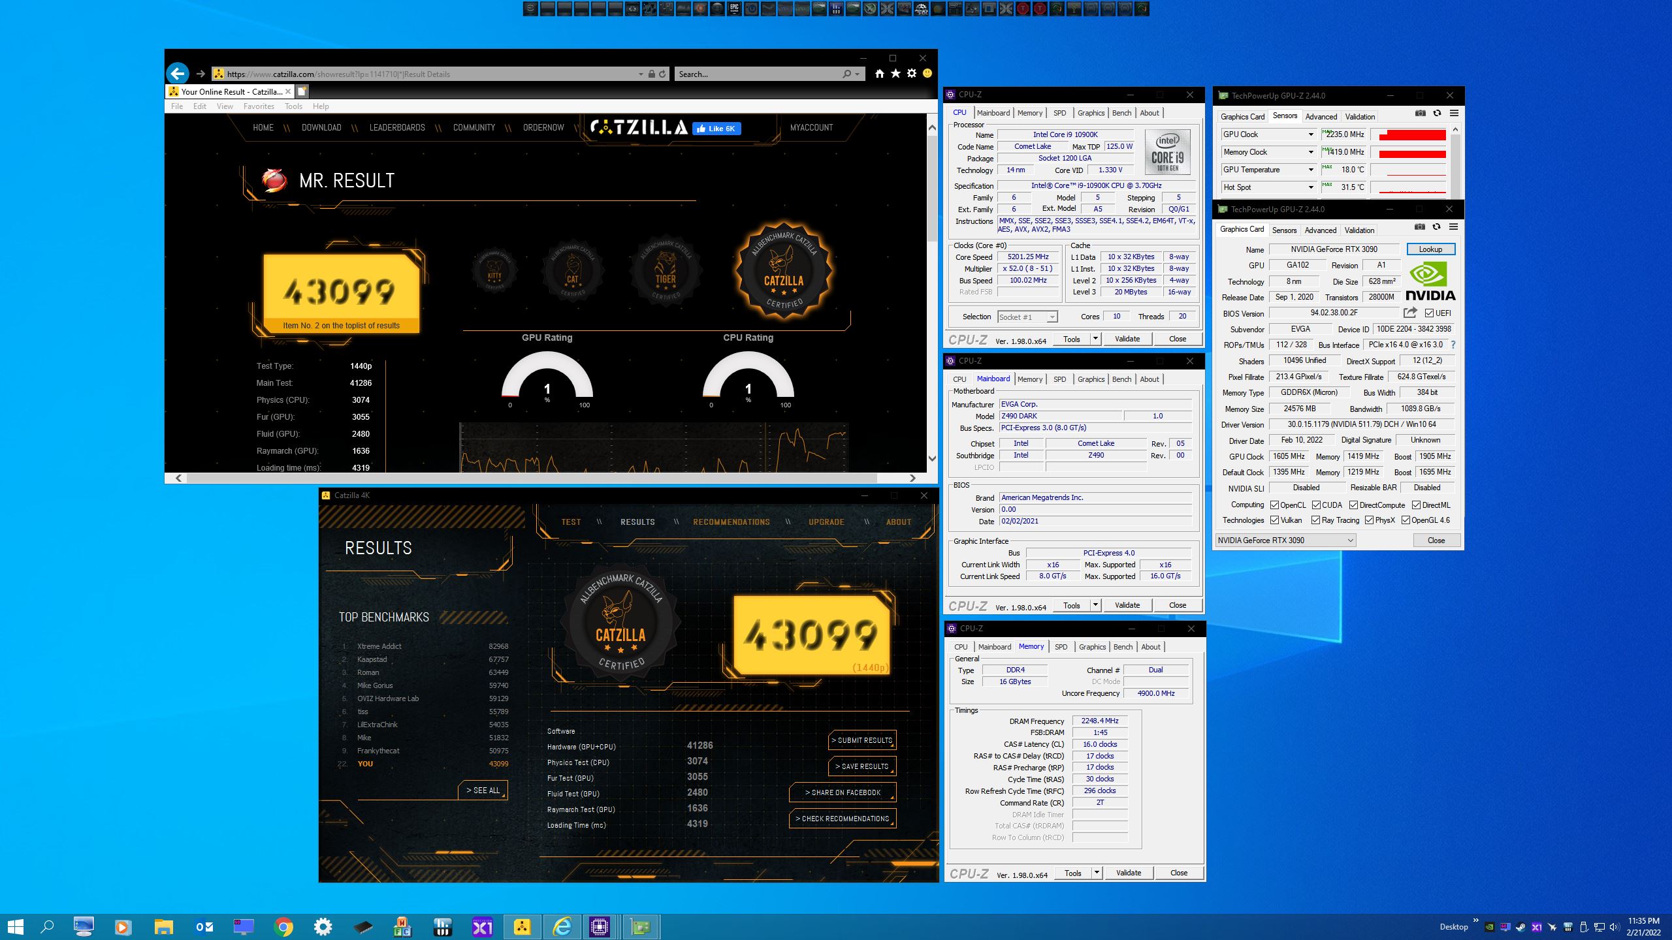Open Internet Explorer favorites star icon
Viewport: 1672px width, 940px height.
(895, 74)
